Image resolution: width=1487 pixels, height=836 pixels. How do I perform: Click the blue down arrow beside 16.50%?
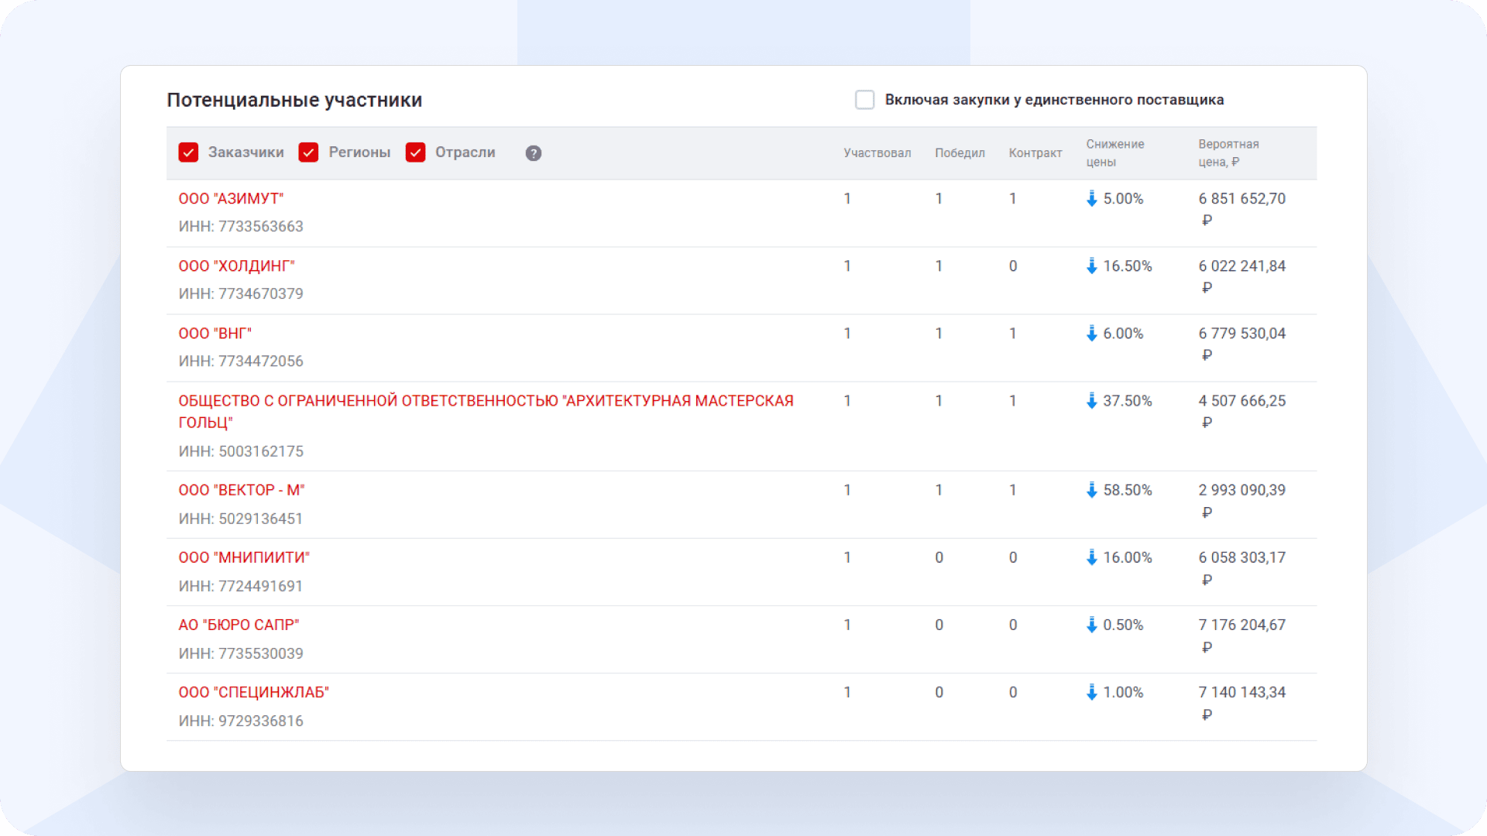click(x=1091, y=266)
